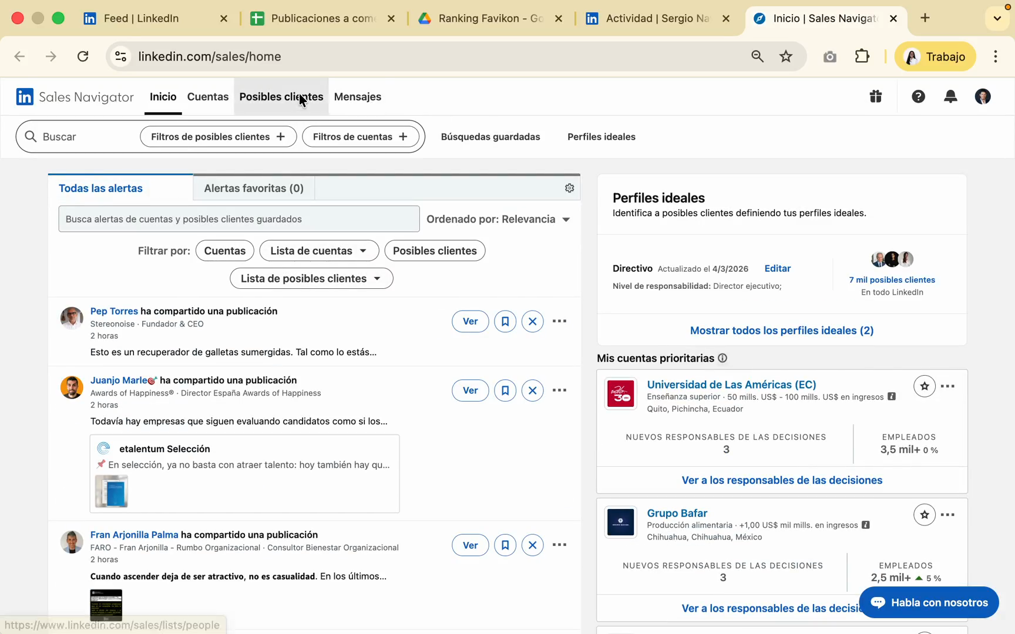The width and height of the screenshot is (1015, 634).
Task: Star Grupo Bafar as favorite account
Action: (925, 515)
